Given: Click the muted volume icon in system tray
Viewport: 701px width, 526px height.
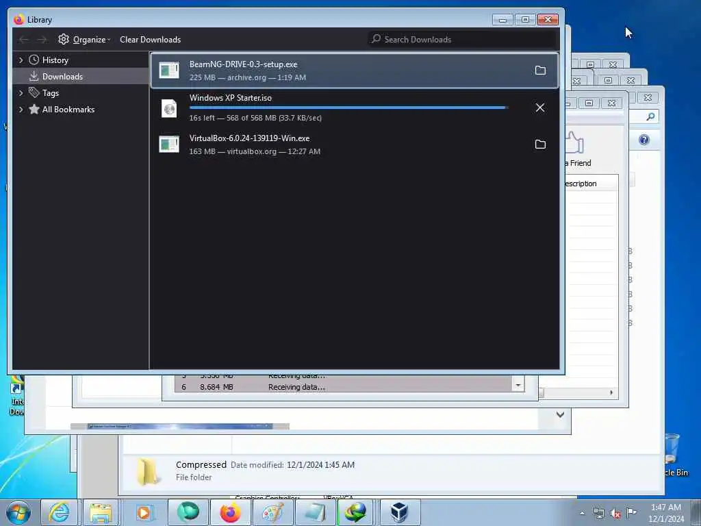Looking at the screenshot, I should pyautogui.click(x=615, y=514).
